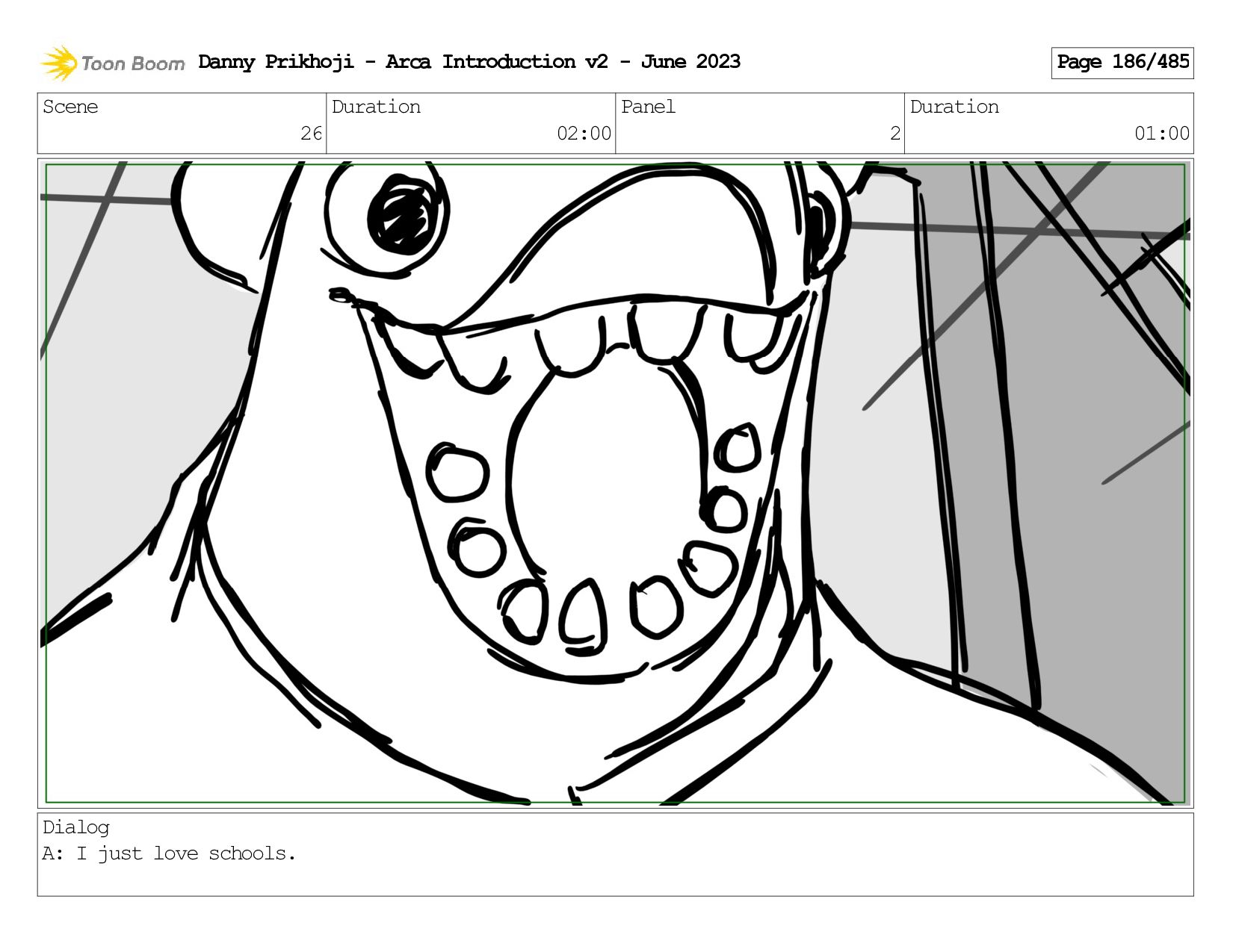
Task: Click the scene 'Duration' label next to Scene
Action: 376,107
